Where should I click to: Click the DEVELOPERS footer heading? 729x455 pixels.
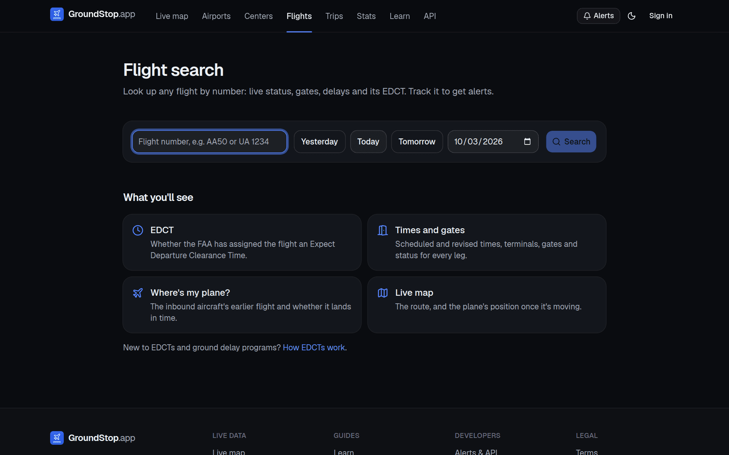point(478,436)
